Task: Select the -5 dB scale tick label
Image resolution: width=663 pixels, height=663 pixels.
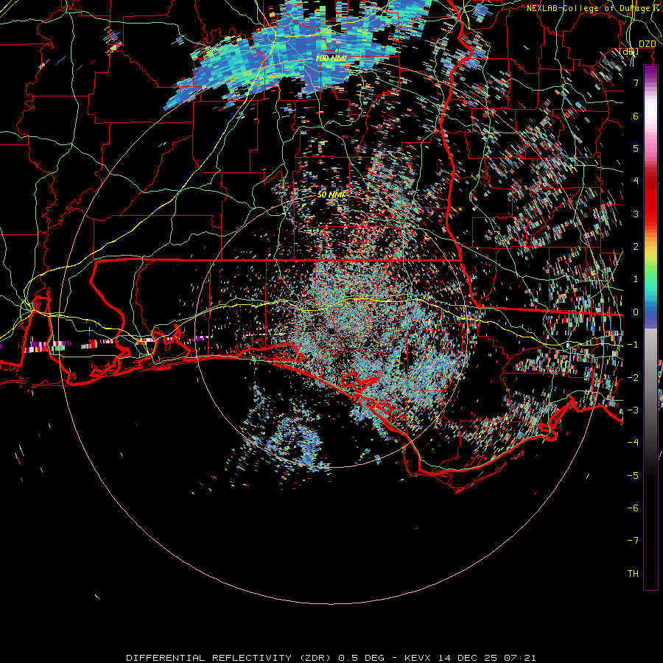Action: 633,476
